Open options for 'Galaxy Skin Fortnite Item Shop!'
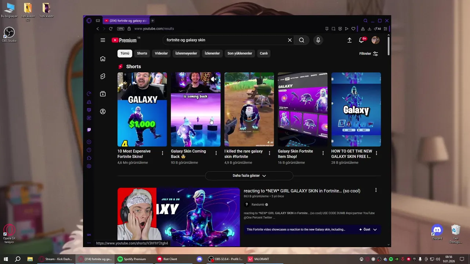The height and width of the screenshot is (264, 470). [323, 153]
